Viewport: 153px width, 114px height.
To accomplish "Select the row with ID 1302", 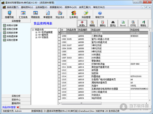I will 63,39.
